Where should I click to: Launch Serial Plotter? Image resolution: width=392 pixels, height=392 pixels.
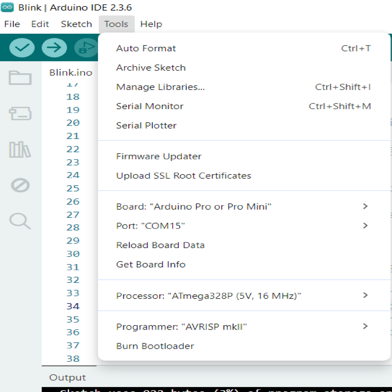(x=244, y=125)
